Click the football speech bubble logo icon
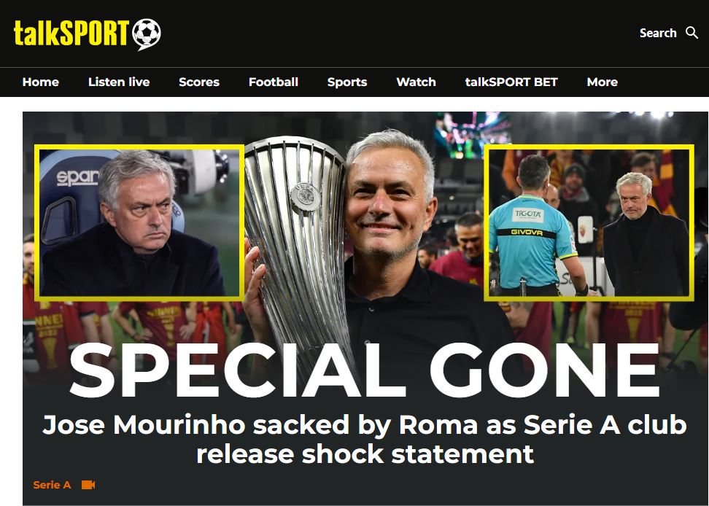 pos(147,34)
